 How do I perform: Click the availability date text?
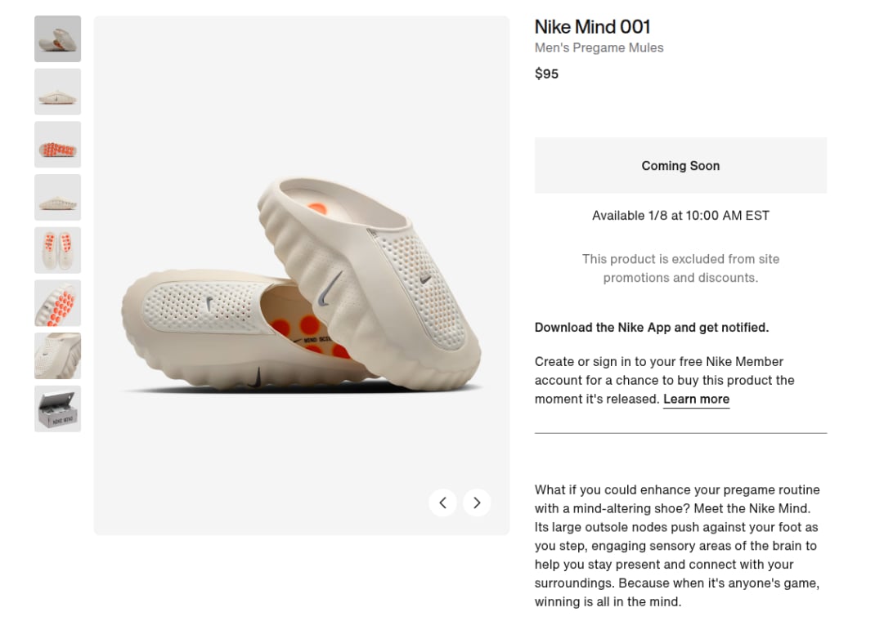pos(680,215)
